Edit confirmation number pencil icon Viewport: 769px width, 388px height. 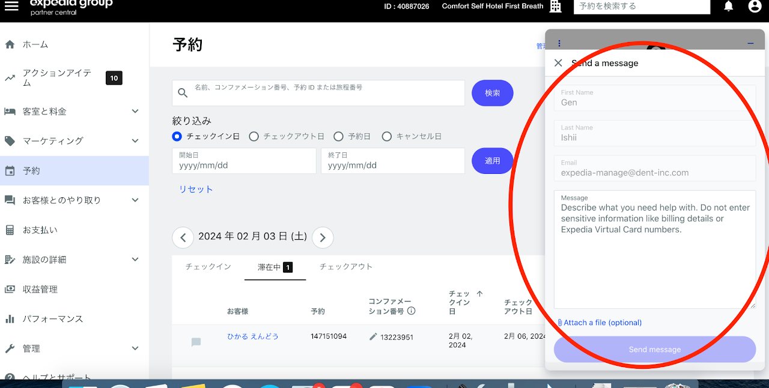point(373,337)
